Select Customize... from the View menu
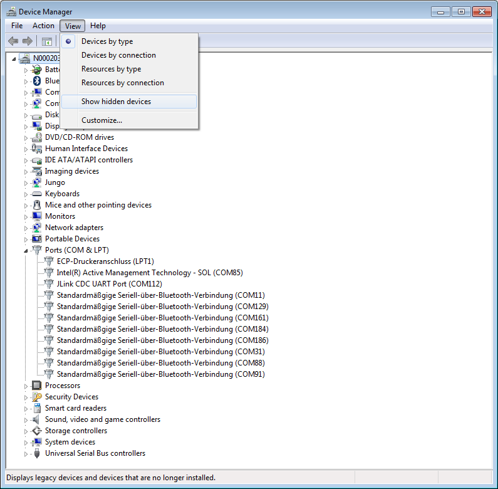 (101, 120)
